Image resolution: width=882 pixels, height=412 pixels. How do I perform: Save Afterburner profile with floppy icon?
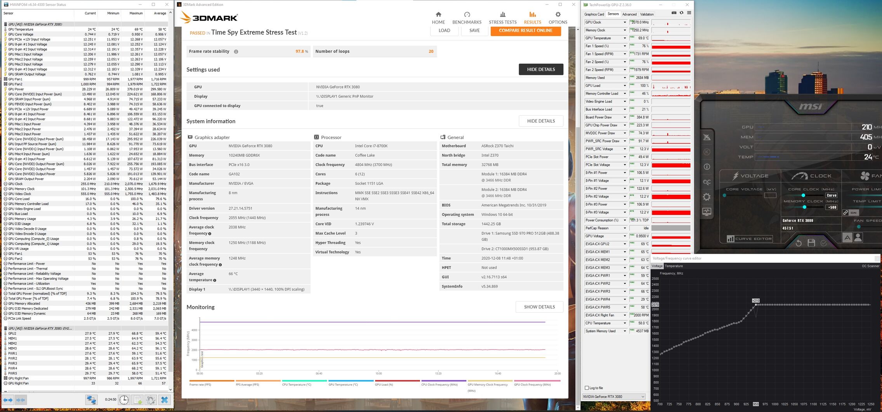click(x=811, y=243)
